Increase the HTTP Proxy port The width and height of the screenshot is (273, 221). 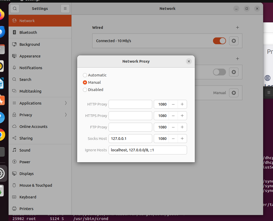pos(182,104)
